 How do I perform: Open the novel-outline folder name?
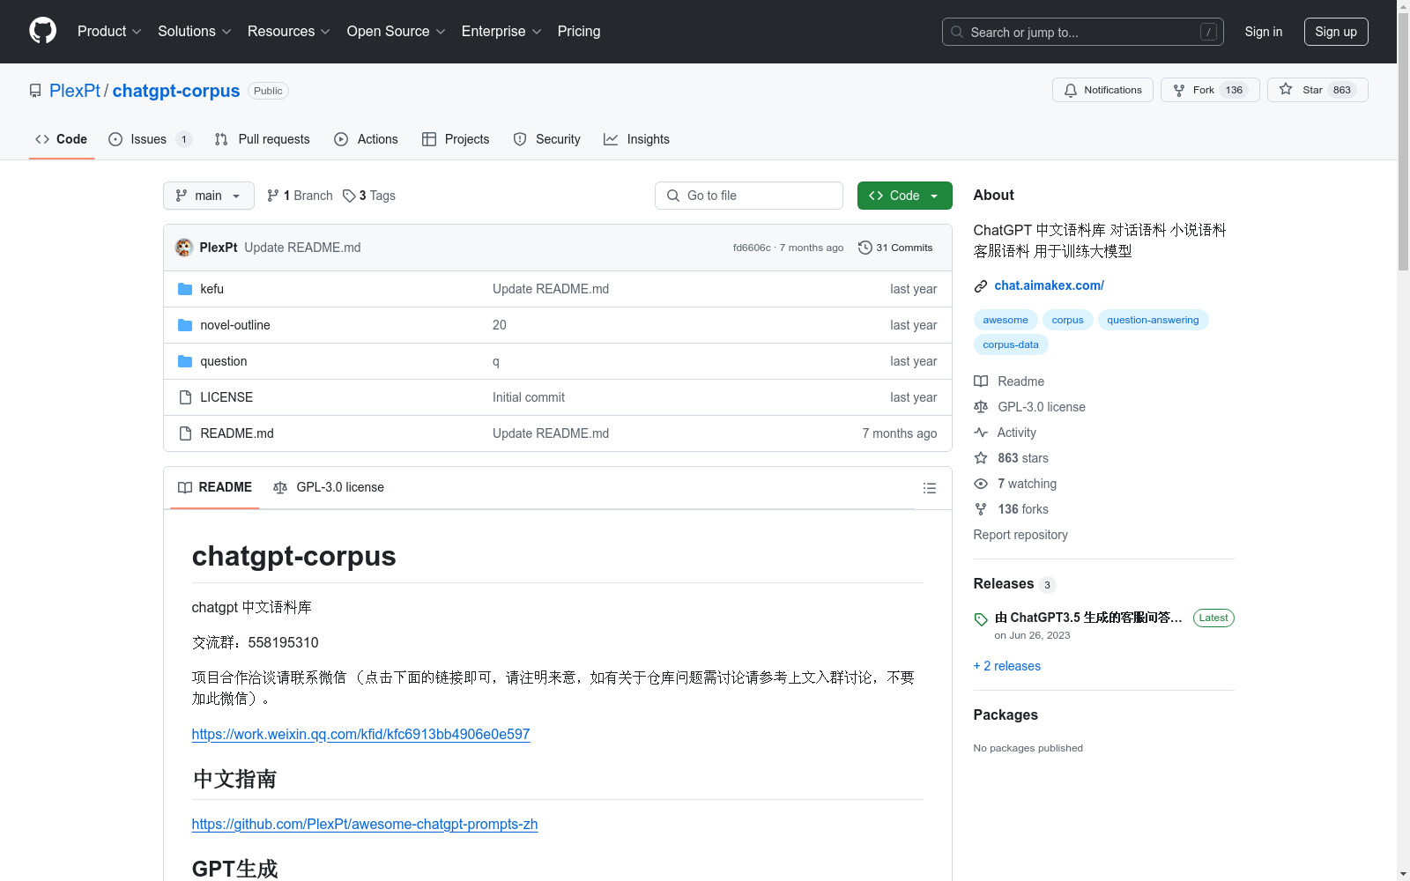[x=235, y=325]
